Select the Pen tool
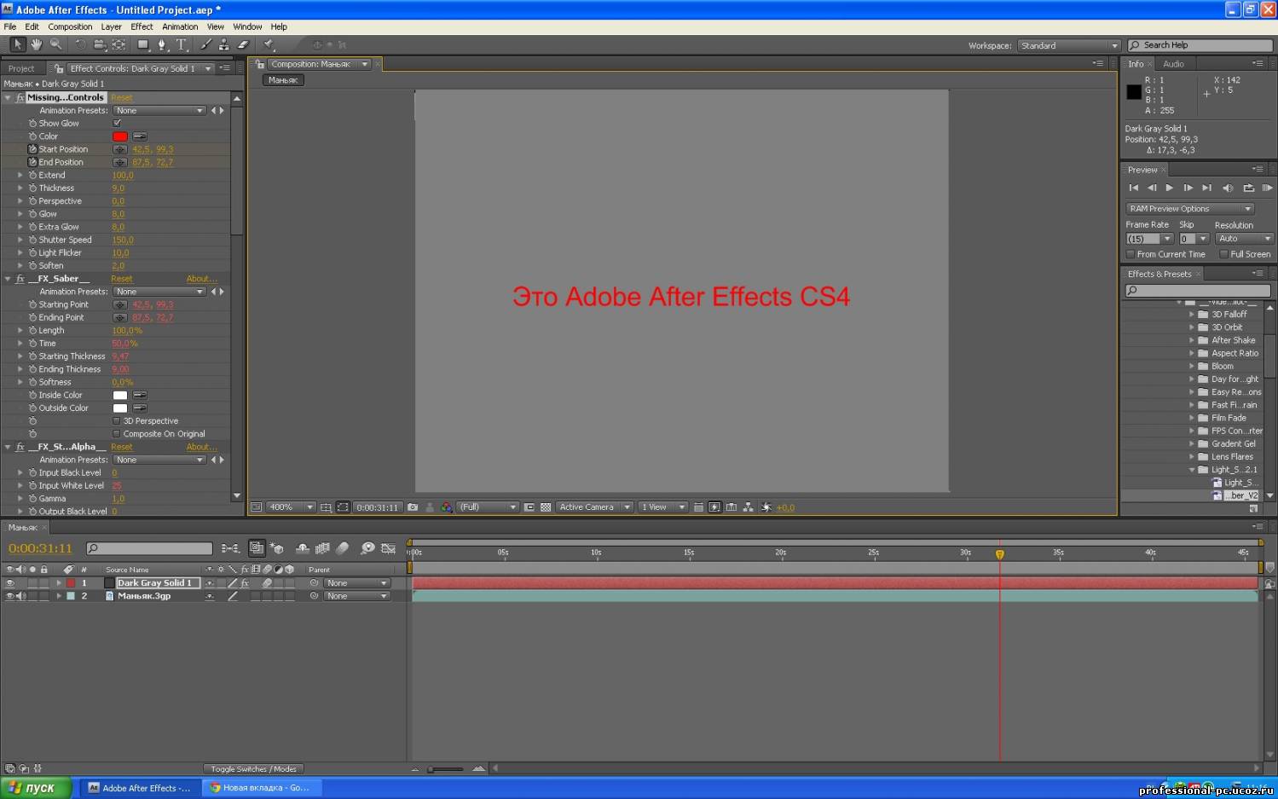Screen dimensions: 1278x799 tap(162, 44)
